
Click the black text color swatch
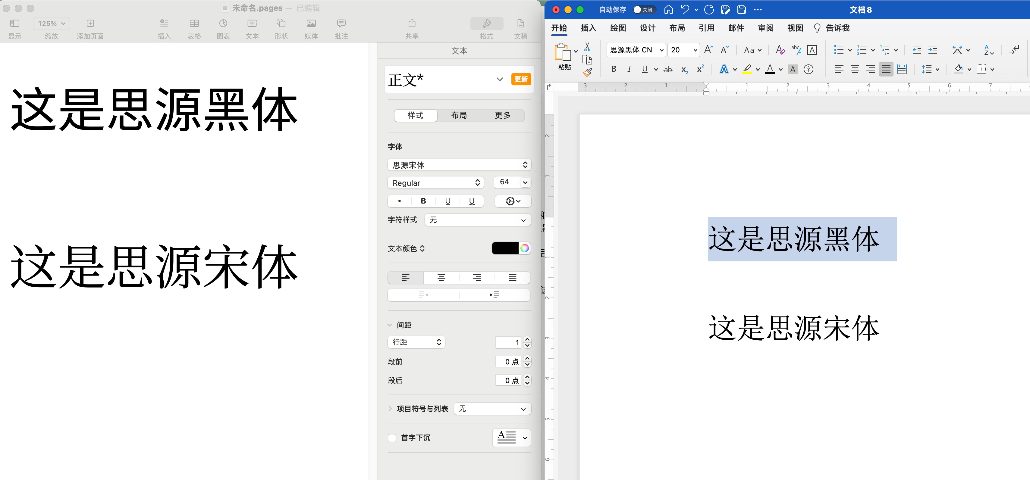click(505, 248)
